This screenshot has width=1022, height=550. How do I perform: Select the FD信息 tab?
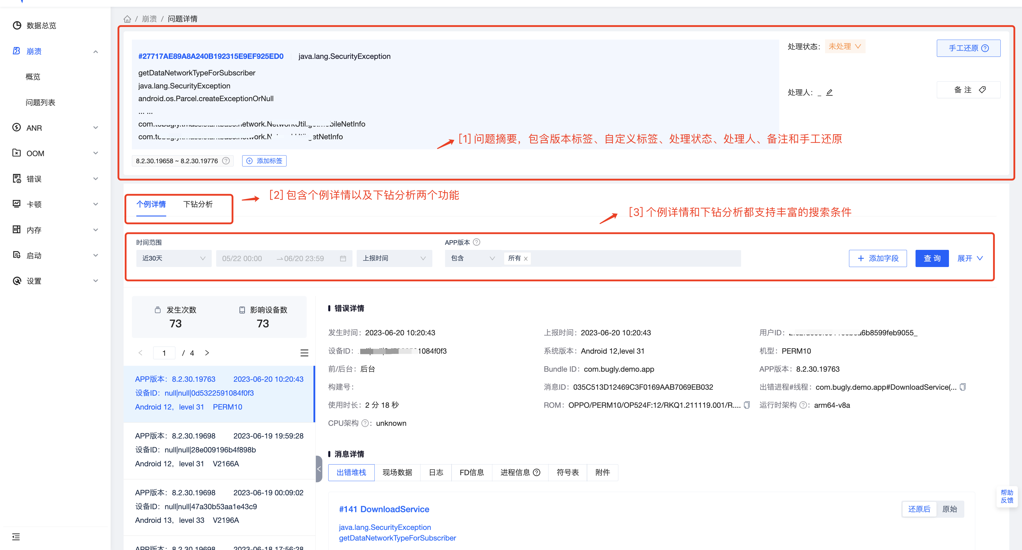click(472, 472)
